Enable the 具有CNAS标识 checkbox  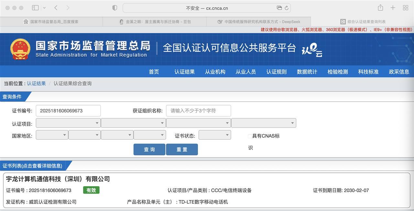[250, 136]
